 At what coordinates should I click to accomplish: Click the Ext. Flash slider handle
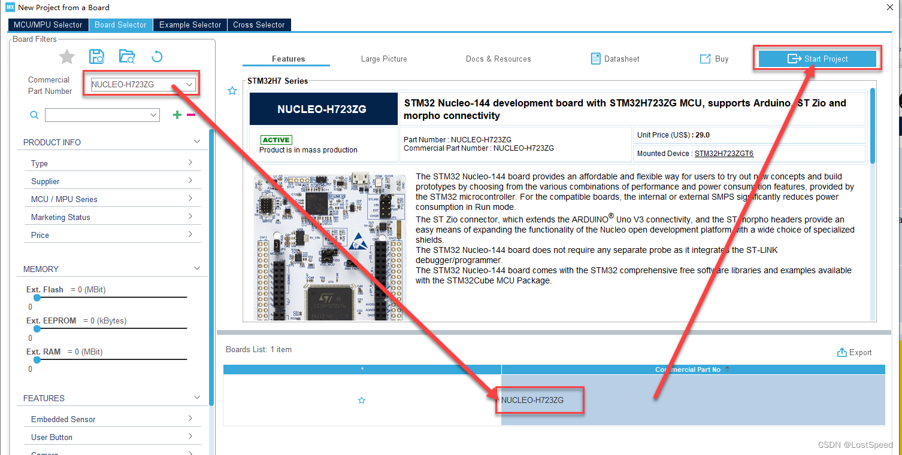pos(37,297)
